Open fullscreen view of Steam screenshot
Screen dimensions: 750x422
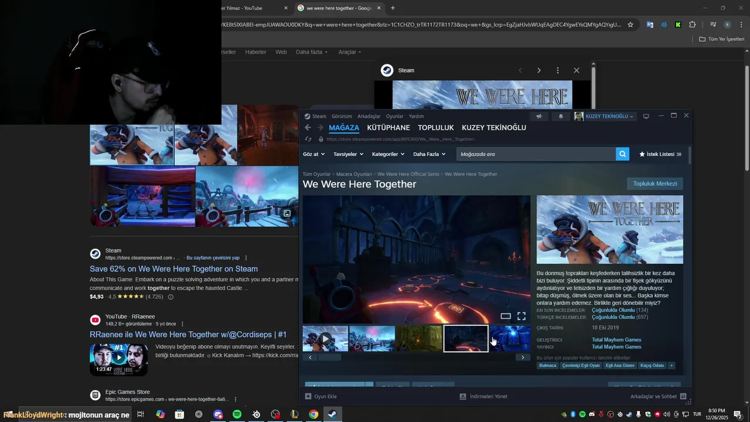tap(521, 316)
